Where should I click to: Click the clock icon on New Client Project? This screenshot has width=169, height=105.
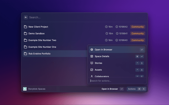(106, 27)
